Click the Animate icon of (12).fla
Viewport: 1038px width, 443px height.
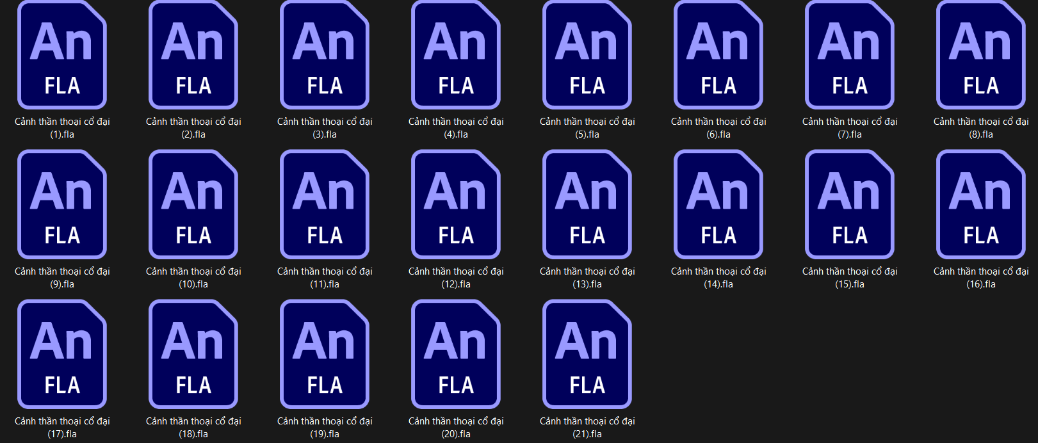456,205
